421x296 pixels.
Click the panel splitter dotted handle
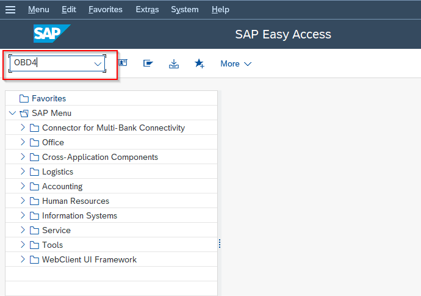[x=220, y=244]
